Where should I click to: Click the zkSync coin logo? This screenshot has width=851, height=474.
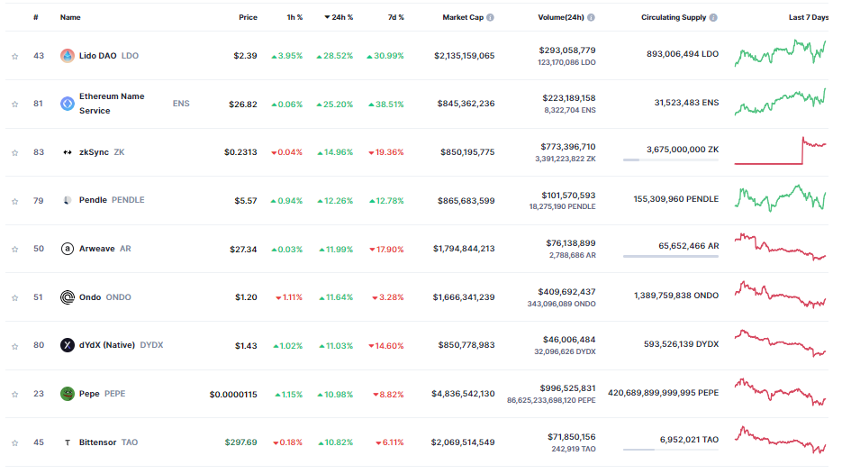click(68, 152)
